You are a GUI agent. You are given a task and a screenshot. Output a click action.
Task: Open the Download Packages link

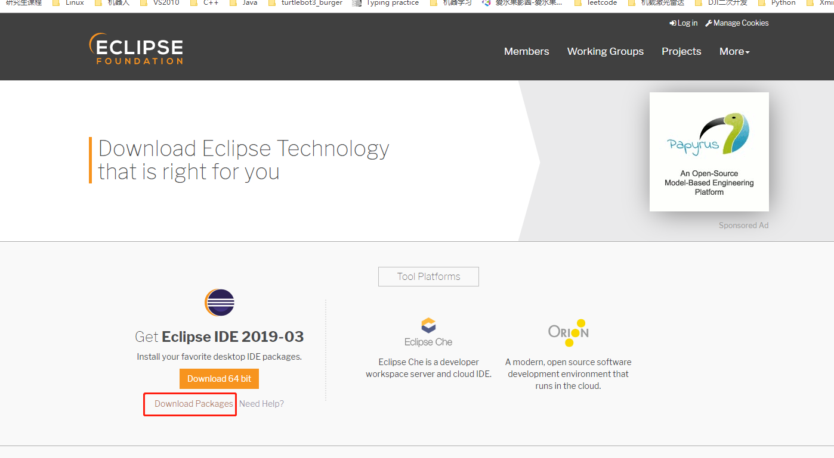189,404
